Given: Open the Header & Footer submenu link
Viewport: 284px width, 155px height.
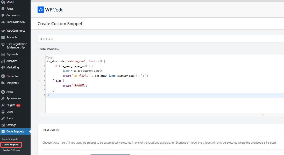Looking at the screenshot, I should (x=11, y=150).
